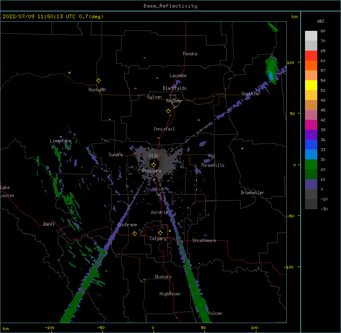Click the Blackfalds city label
Viewport: 341px width, 333px height.
pyautogui.click(x=174, y=88)
